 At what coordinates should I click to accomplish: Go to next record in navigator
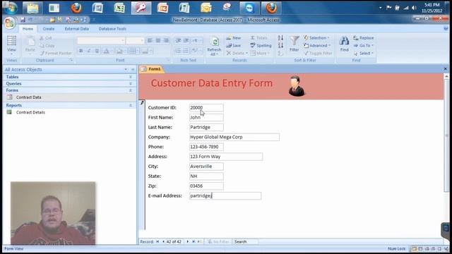pyautogui.click(x=188, y=241)
